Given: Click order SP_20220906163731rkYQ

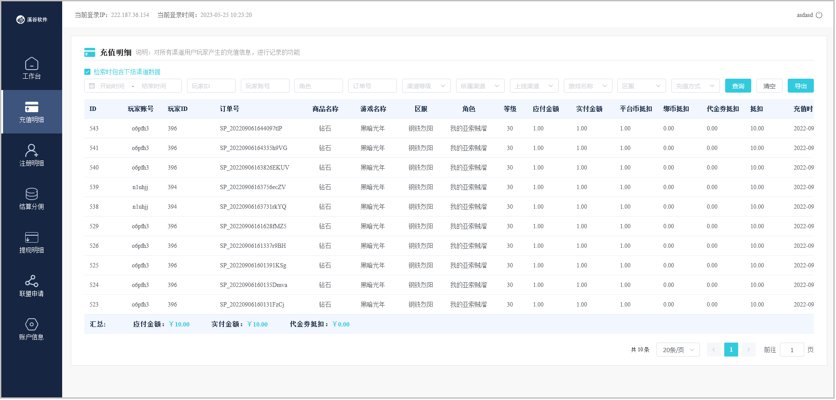Looking at the screenshot, I should point(253,207).
